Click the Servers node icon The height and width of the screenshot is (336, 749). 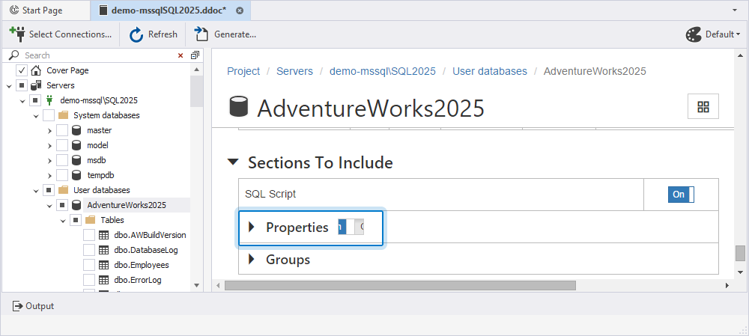pyautogui.click(x=36, y=85)
